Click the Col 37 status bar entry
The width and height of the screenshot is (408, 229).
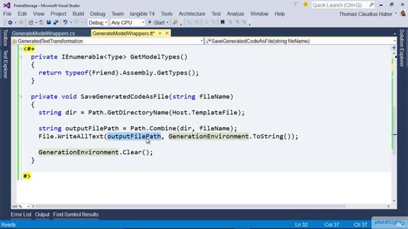[331, 225]
